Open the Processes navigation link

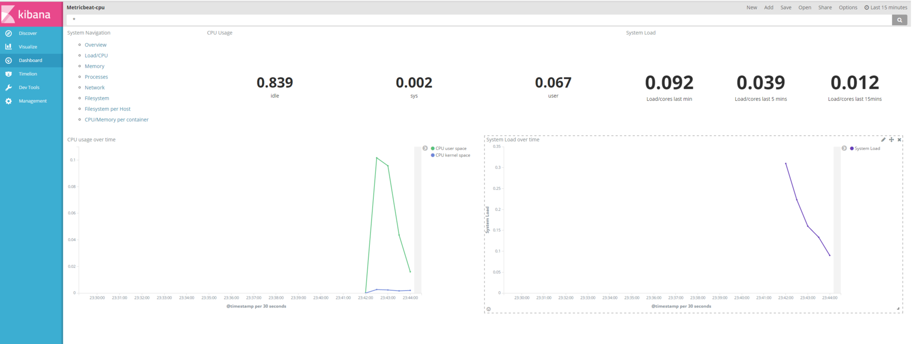coord(96,77)
